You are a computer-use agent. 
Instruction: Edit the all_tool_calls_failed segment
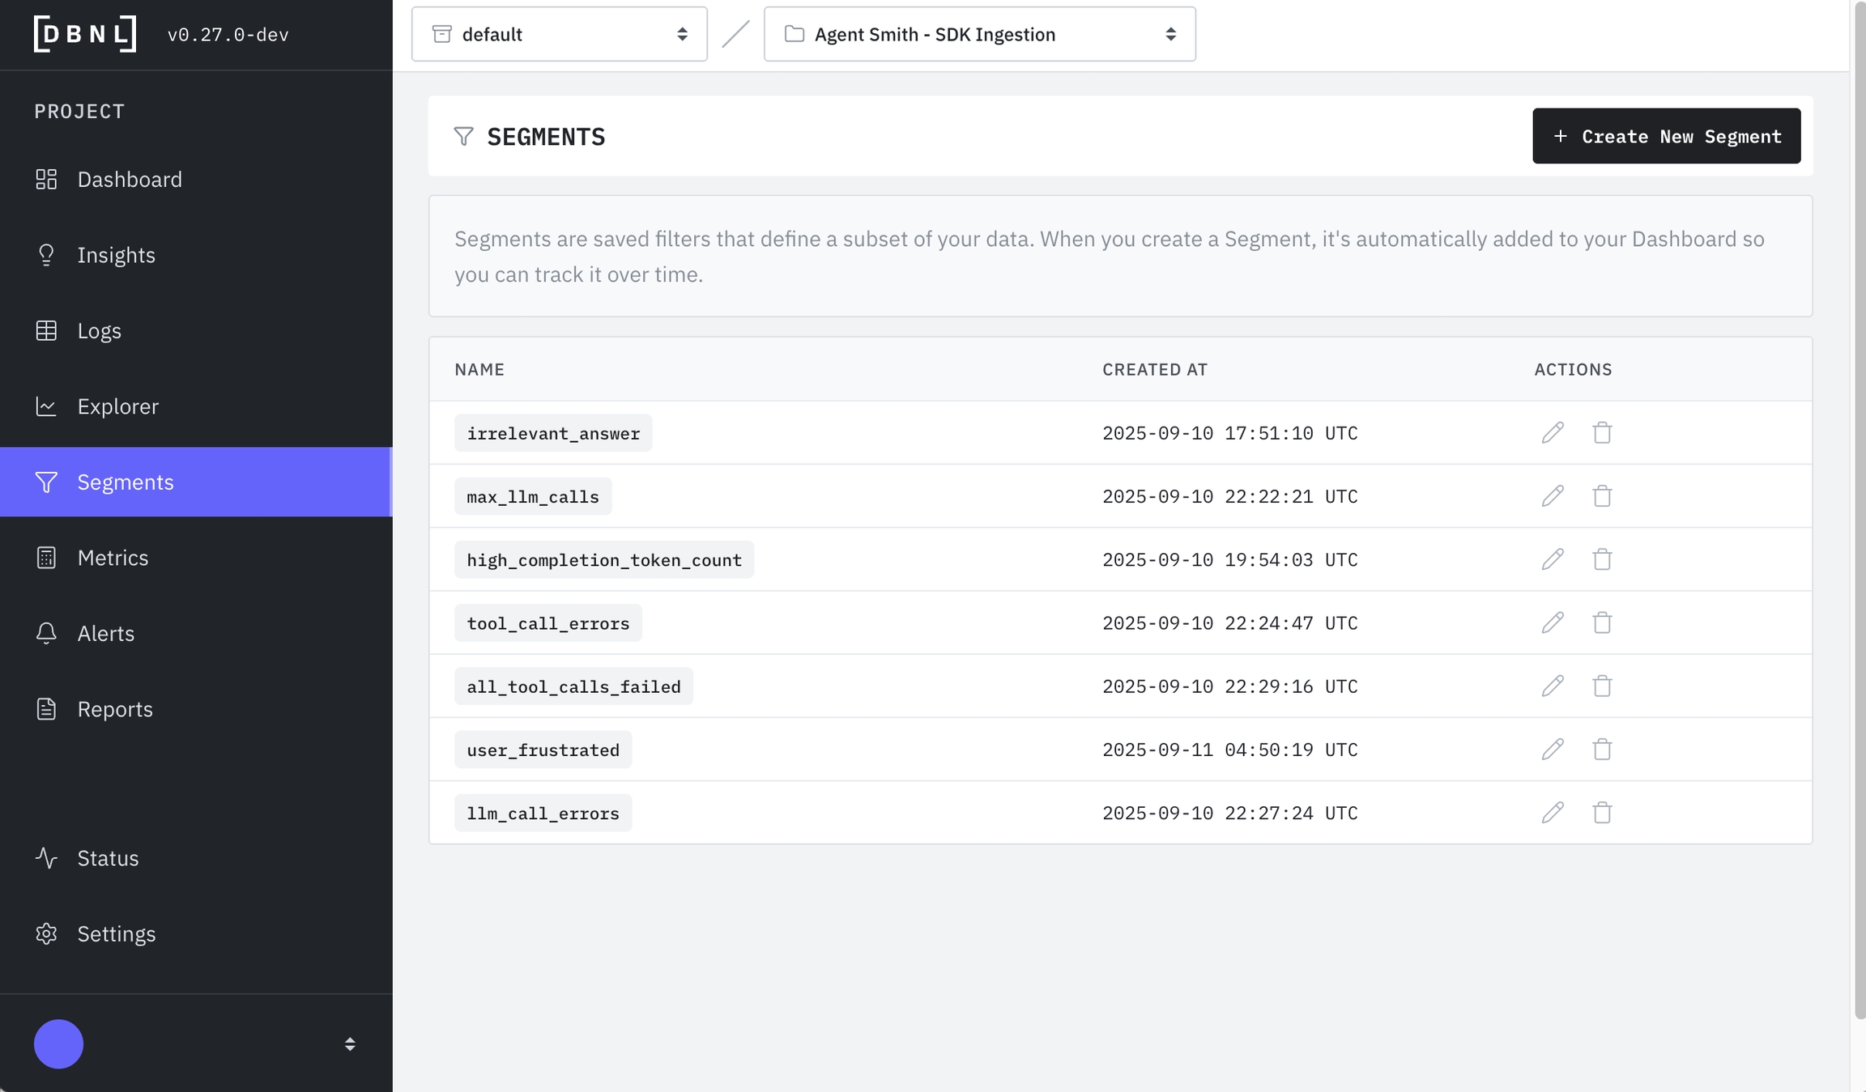tap(1552, 686)
